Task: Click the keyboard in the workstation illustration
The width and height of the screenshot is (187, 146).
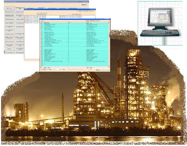Action: pyautogui.click(x=159, y=33)
